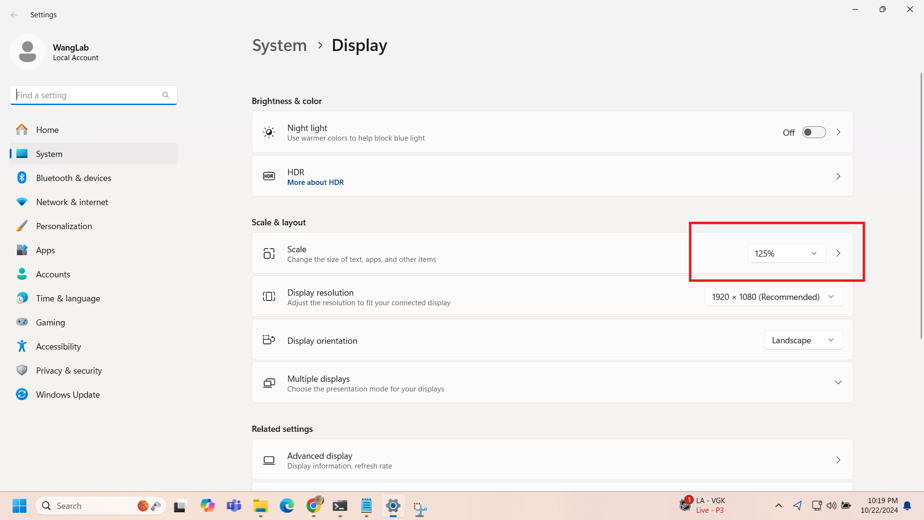This screenshot has height=520, width=924.
Task: Click search magnifier in Find a setting
Action: [x=166, y=95]
